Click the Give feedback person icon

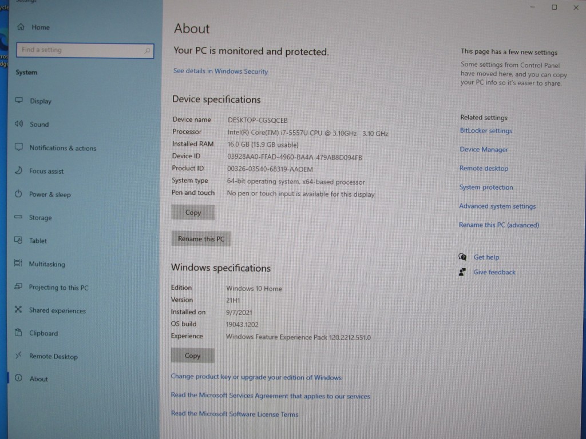[462, 272]
